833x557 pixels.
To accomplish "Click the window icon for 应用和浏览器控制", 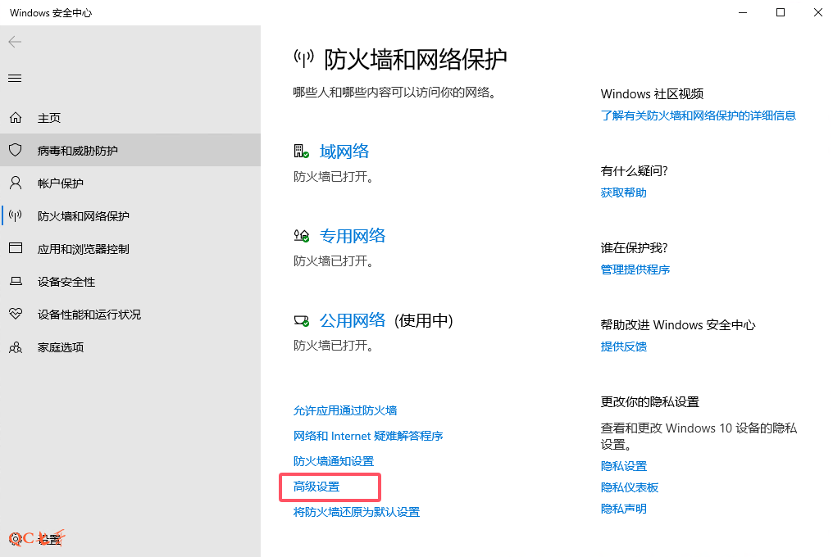I will tap(15, 248).
